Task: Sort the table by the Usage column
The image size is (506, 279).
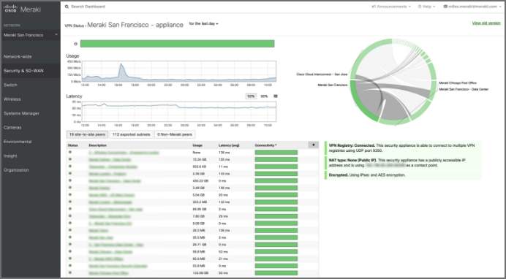Action: click(x=197, y=145)
